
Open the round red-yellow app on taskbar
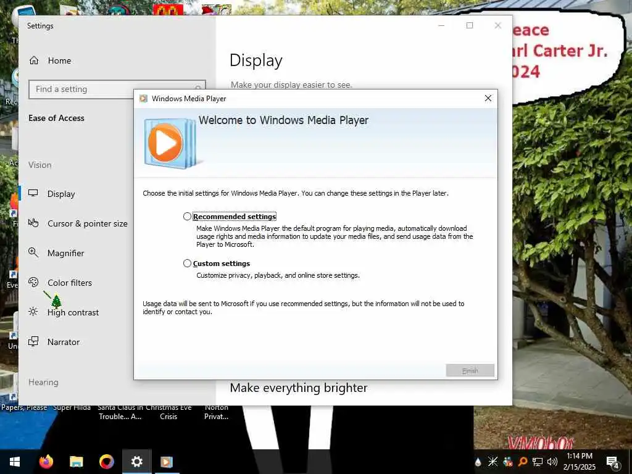click(106, 462)
